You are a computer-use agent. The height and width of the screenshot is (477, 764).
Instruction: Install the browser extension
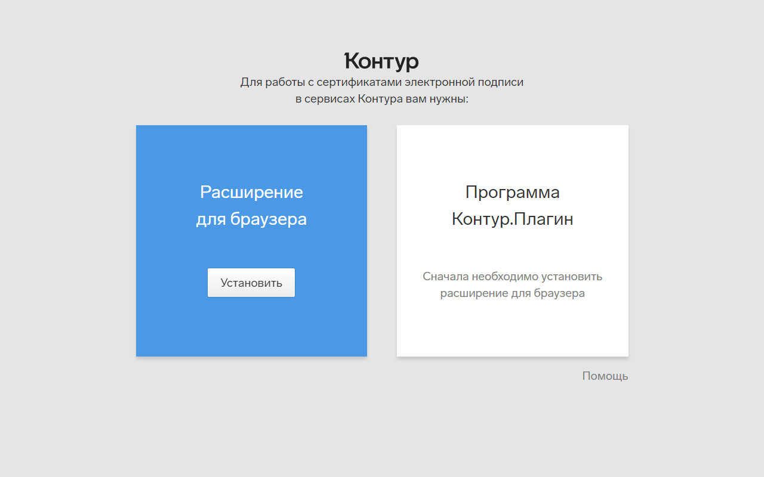click(x=251, y=282)
